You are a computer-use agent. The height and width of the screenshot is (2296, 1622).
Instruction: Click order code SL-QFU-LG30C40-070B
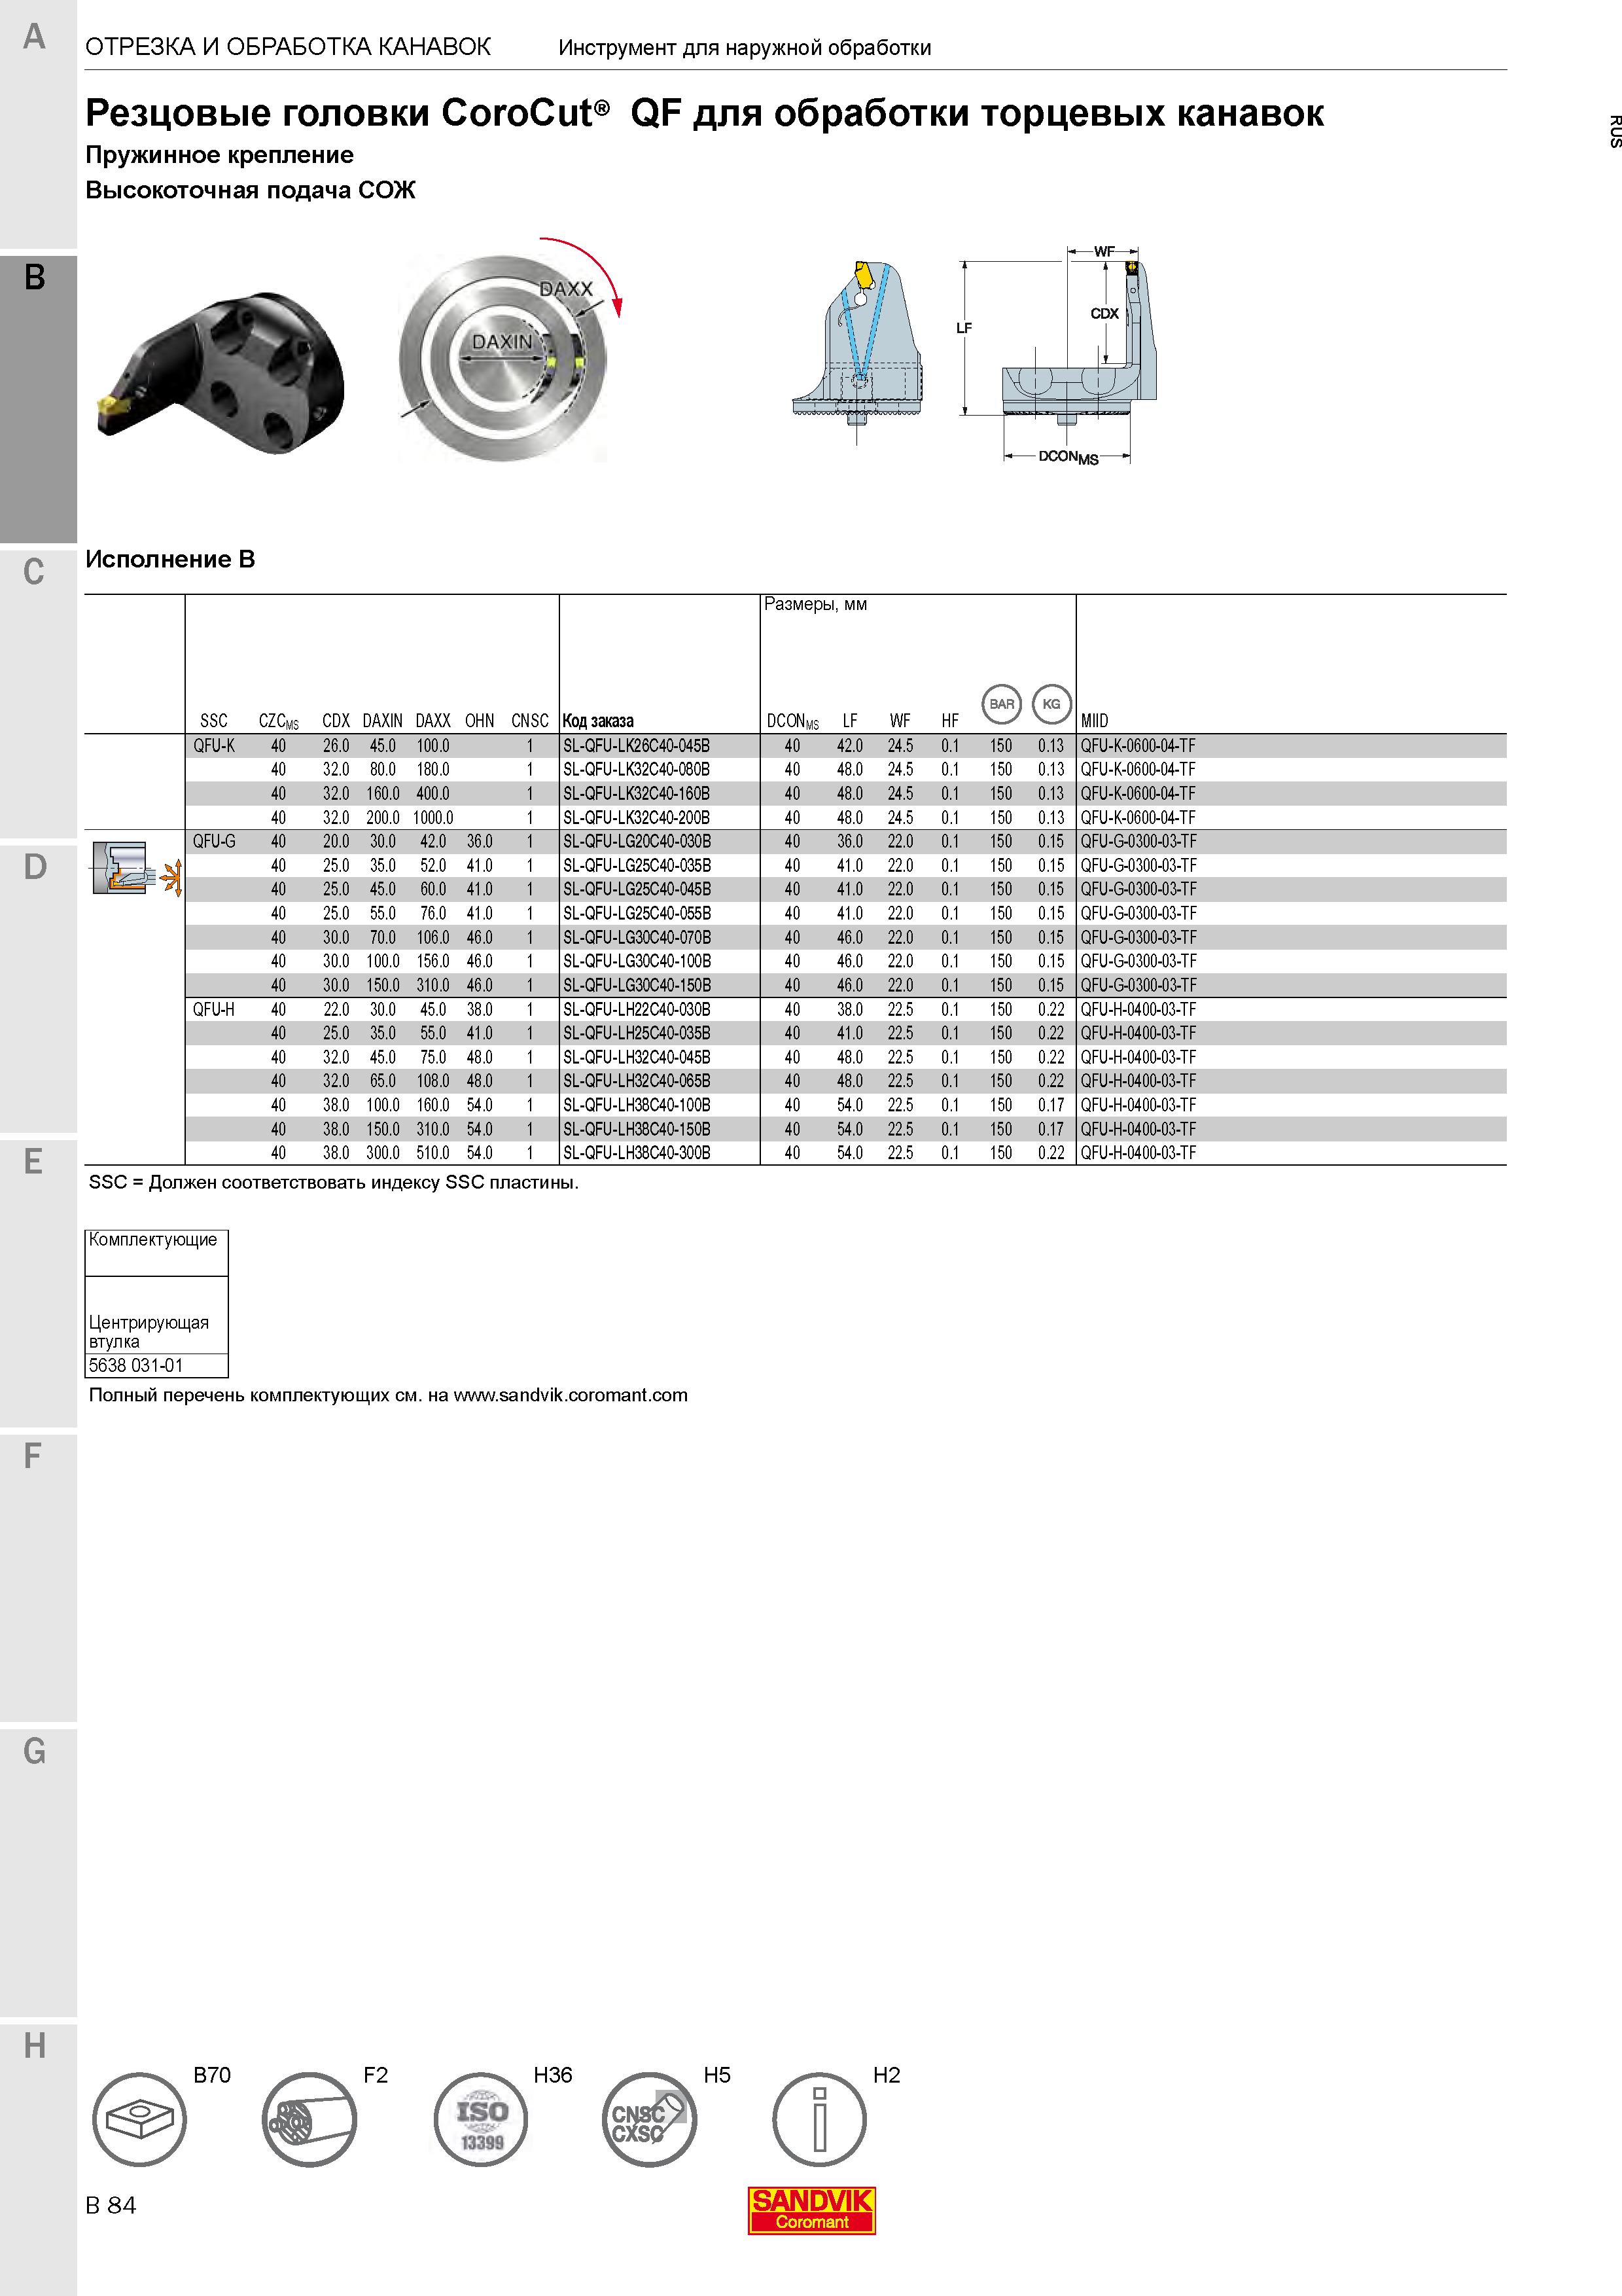click(637, 938)
